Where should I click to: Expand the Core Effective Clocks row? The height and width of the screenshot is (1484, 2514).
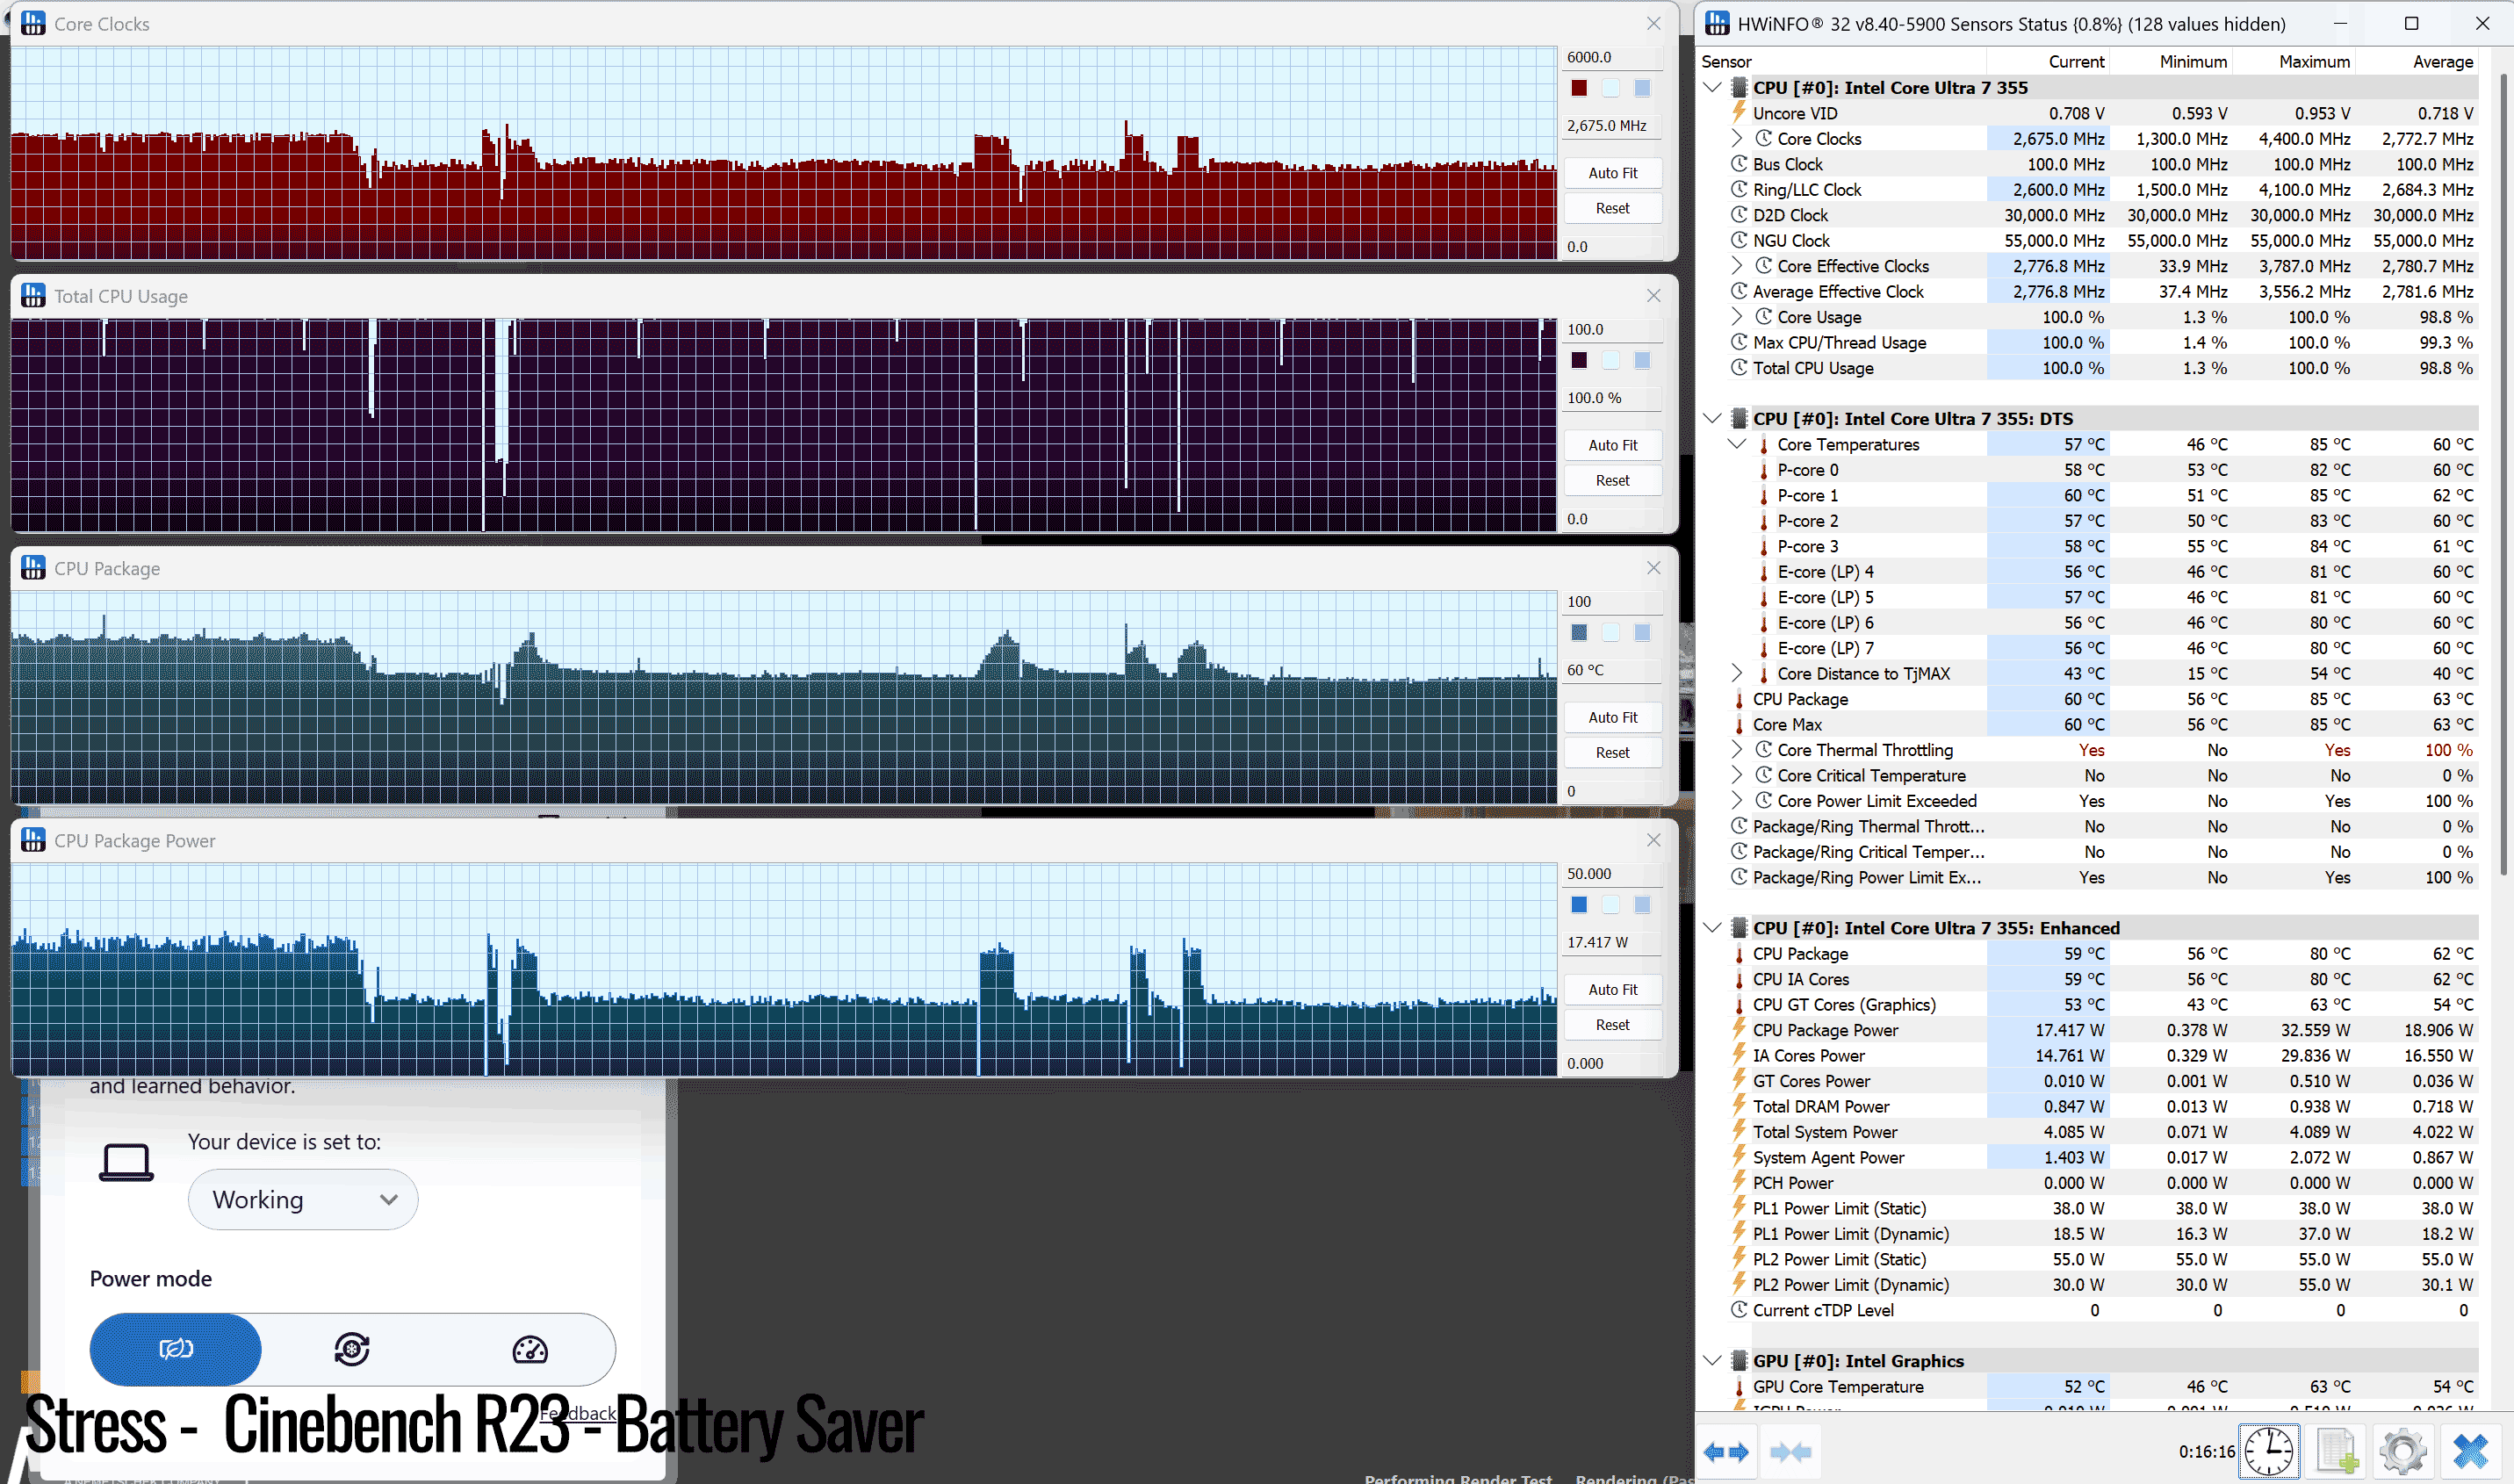(1737, 265)
